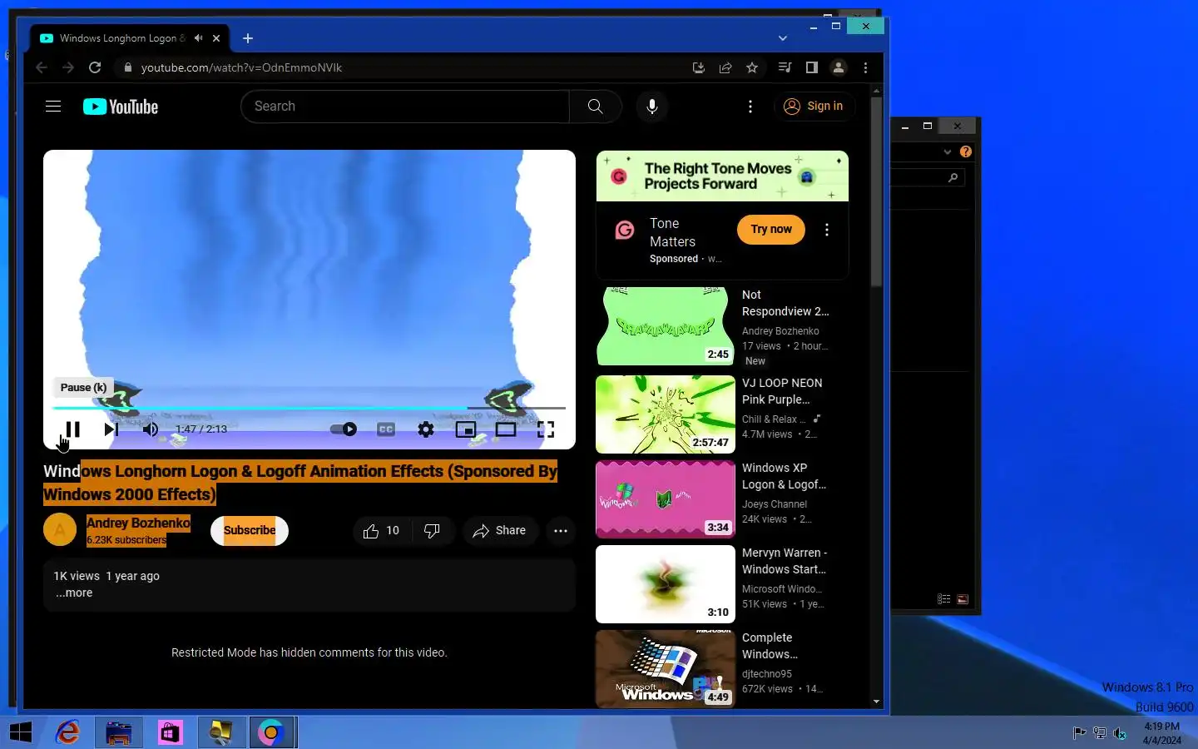Click the help icon in the background window

coord(965,151)
